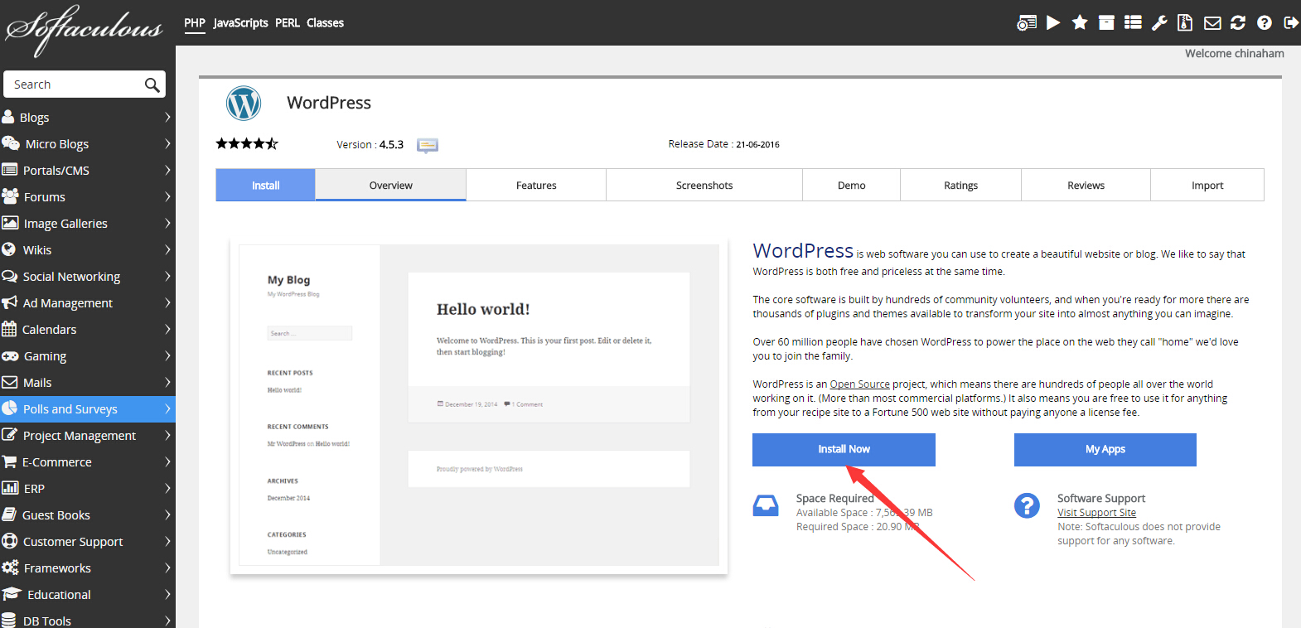Click the Software Support question mark icon
The image size is (1301, 628).
pos(1027,505)
